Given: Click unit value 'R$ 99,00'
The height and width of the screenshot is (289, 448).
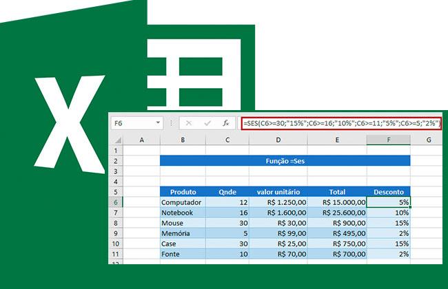Looking at the screenshot, I should coord(278,233).
